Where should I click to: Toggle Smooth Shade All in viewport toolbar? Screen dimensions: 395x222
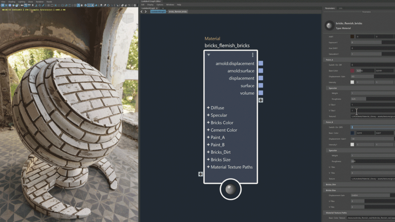pyautogui.click(x=78, y=5)
